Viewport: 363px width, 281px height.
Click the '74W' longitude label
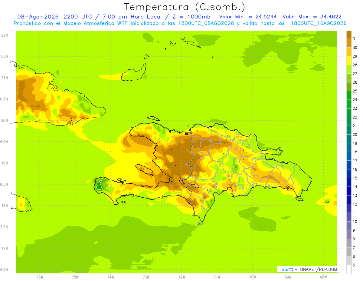[x=111, y=277]
